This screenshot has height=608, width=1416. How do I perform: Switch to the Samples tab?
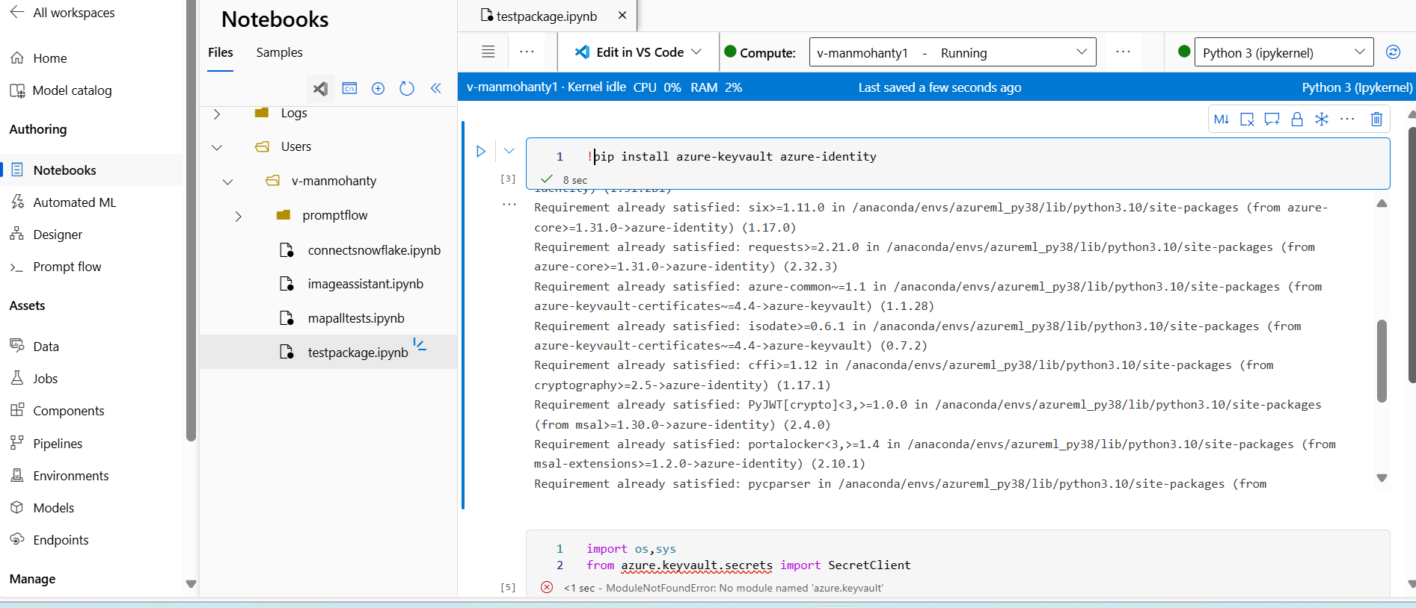pyautogui.click(x=279, y=52)
